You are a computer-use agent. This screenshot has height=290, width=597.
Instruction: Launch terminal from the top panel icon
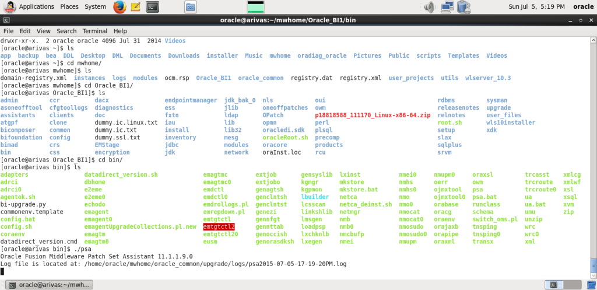point(152,6)
